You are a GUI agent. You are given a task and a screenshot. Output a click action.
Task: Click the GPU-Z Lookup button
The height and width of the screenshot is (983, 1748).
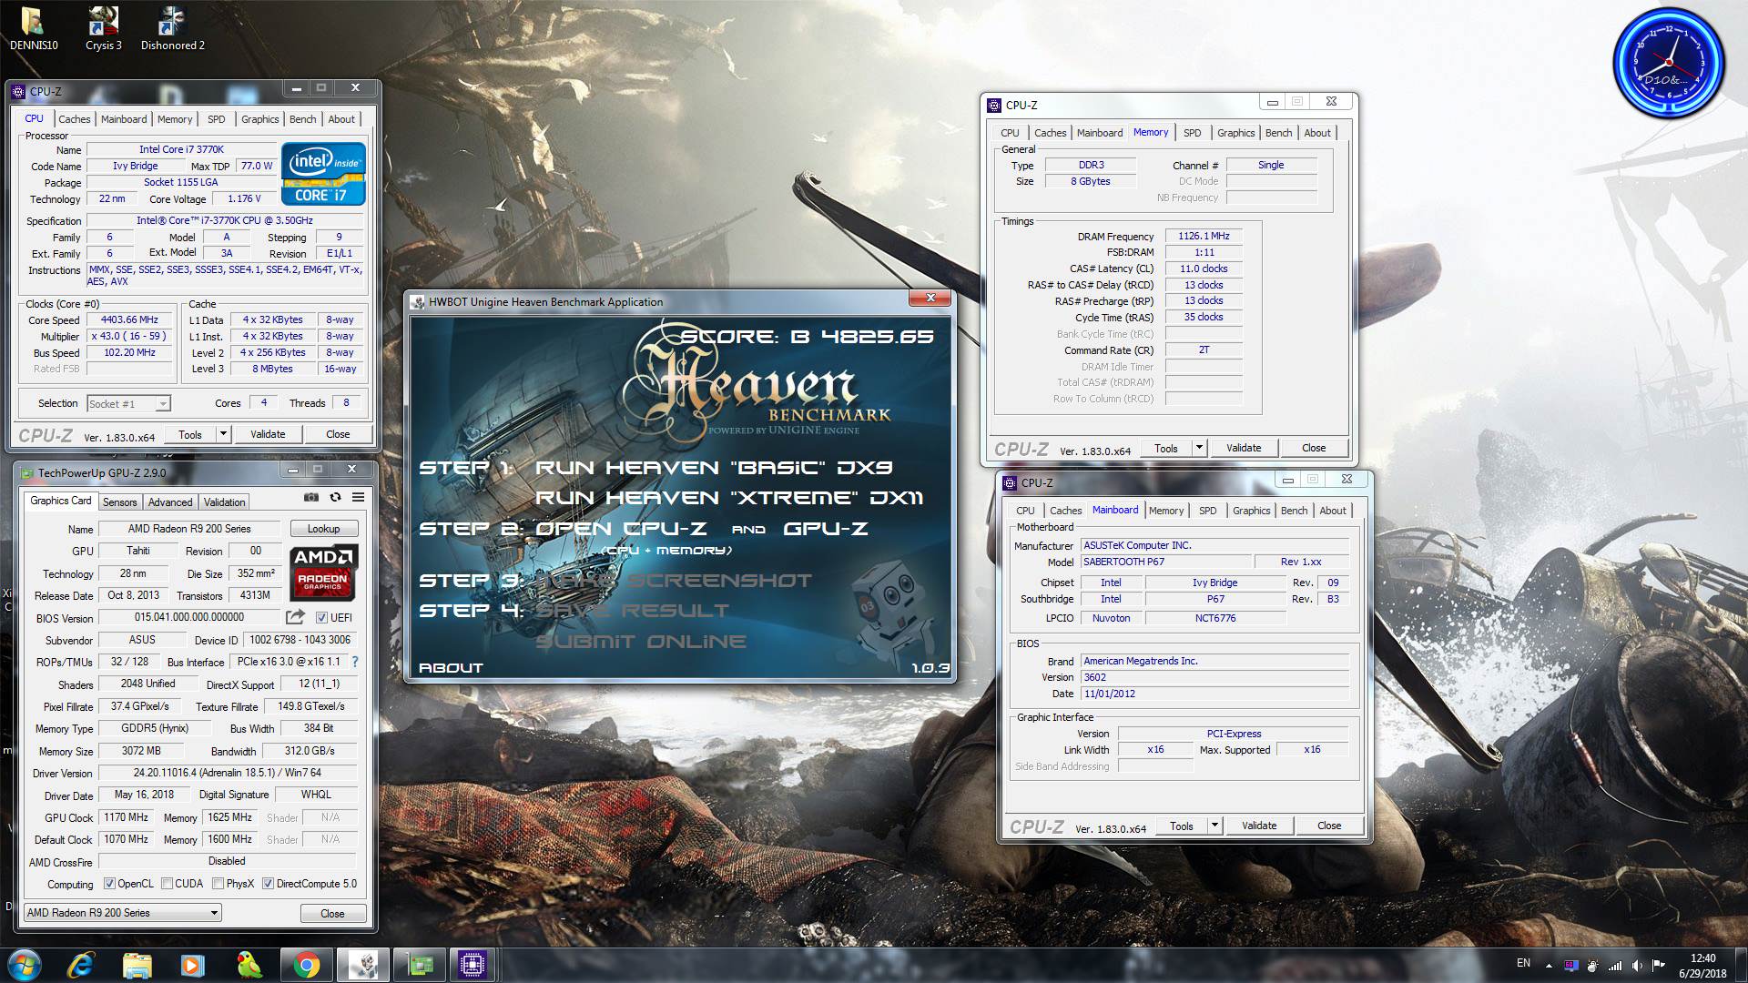323,529
